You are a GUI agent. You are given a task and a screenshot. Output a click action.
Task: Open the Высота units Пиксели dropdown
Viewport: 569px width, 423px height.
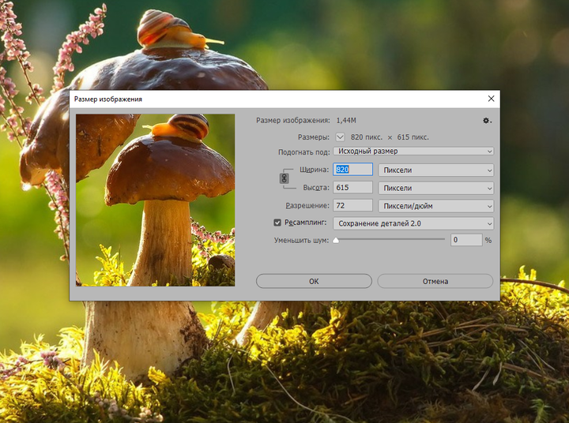435,188
